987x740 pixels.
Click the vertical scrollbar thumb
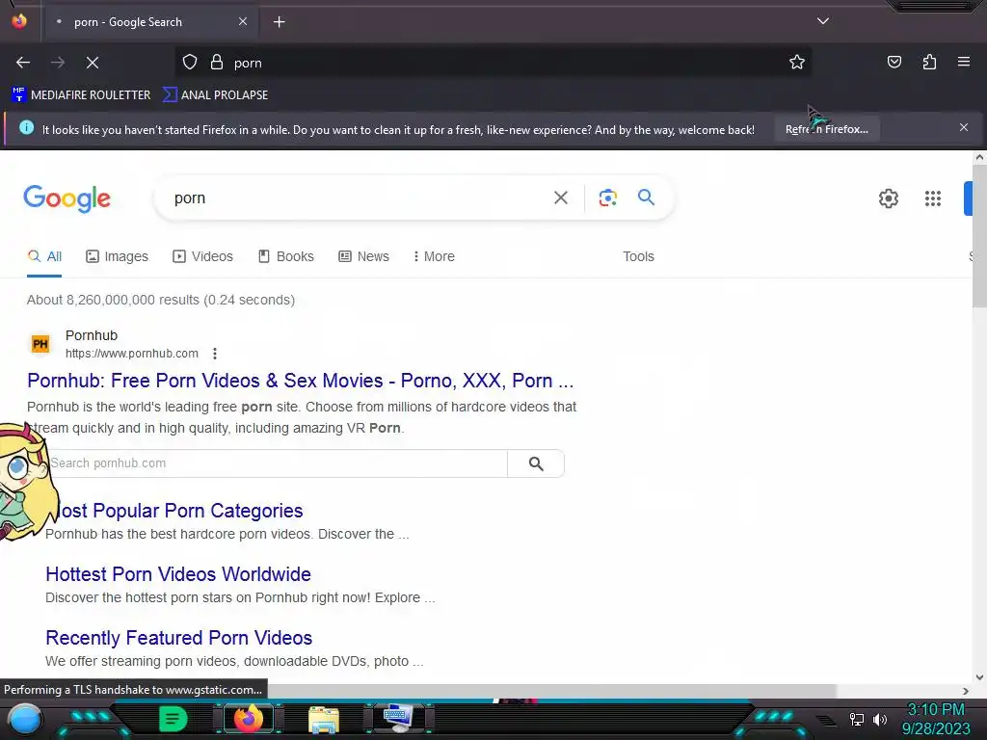pyautogui.click(x=979, y=236)
